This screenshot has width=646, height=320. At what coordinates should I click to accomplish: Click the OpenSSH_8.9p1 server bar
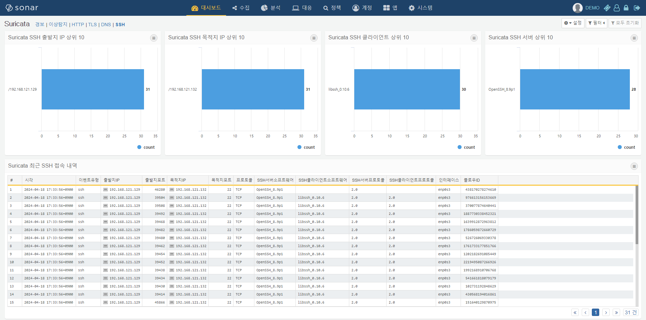[575, 89]
